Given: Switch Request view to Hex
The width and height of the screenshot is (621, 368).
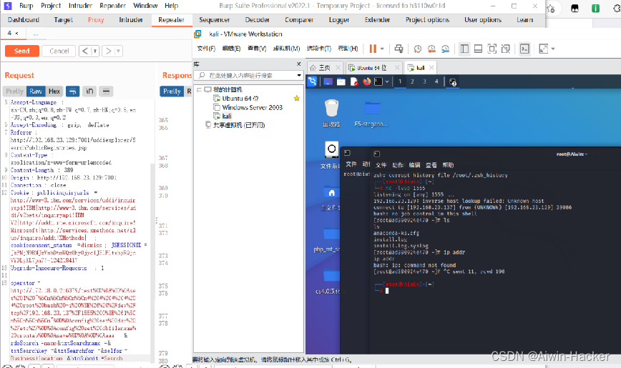Looking at the screenshot, I should coord(54,91).
